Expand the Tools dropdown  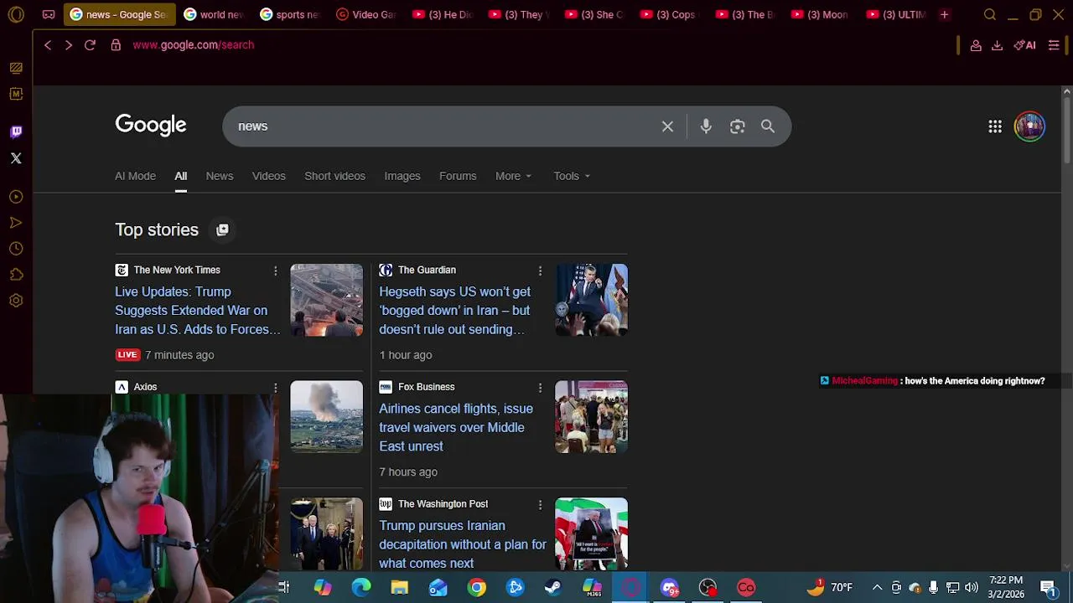click(572, 176)
